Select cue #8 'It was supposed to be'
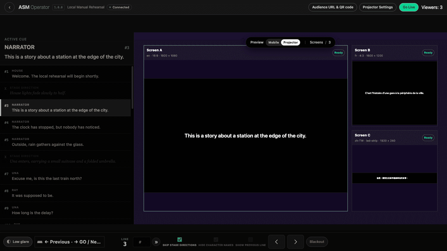447x251 pixels. [65, 193]
